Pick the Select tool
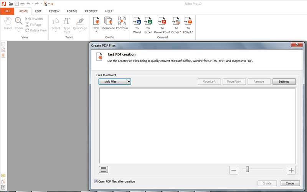Image resolution: width=307 pixels, height=192 pixels. click(56, 23)
